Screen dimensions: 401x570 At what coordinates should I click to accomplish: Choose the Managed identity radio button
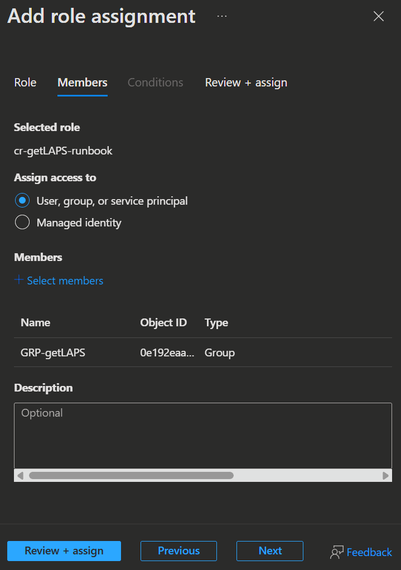(22, 223)
